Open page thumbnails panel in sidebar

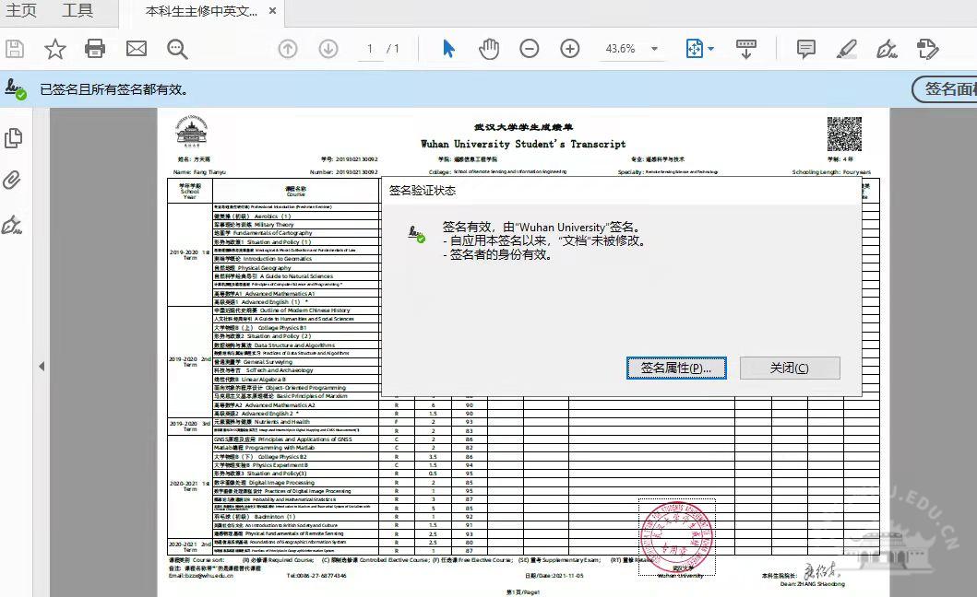(x=13, y=138)
